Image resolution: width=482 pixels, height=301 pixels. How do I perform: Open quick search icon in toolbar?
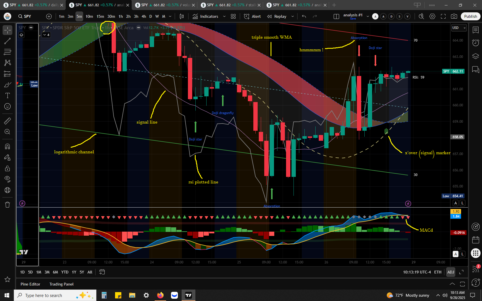point(421,16)
